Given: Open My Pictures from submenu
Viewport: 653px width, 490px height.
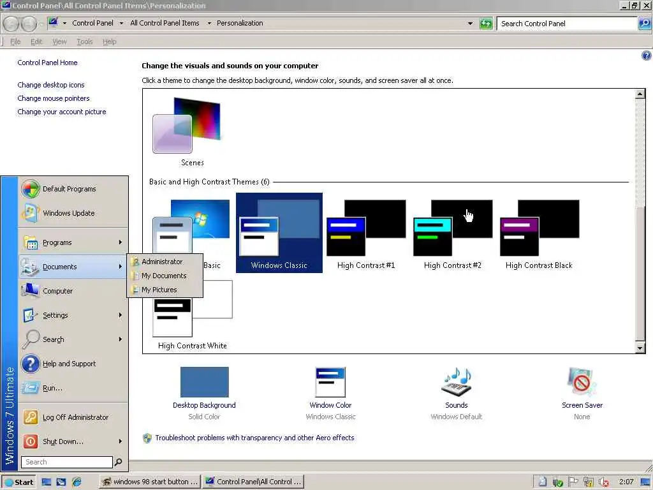Looking at the screenshot, I should pos(165,290).
